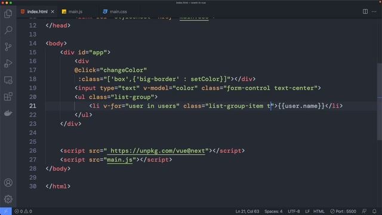The height and width of the screenshot is (215, 382).
Task: Open the Docker panel
Action: (x=8, y=113)
